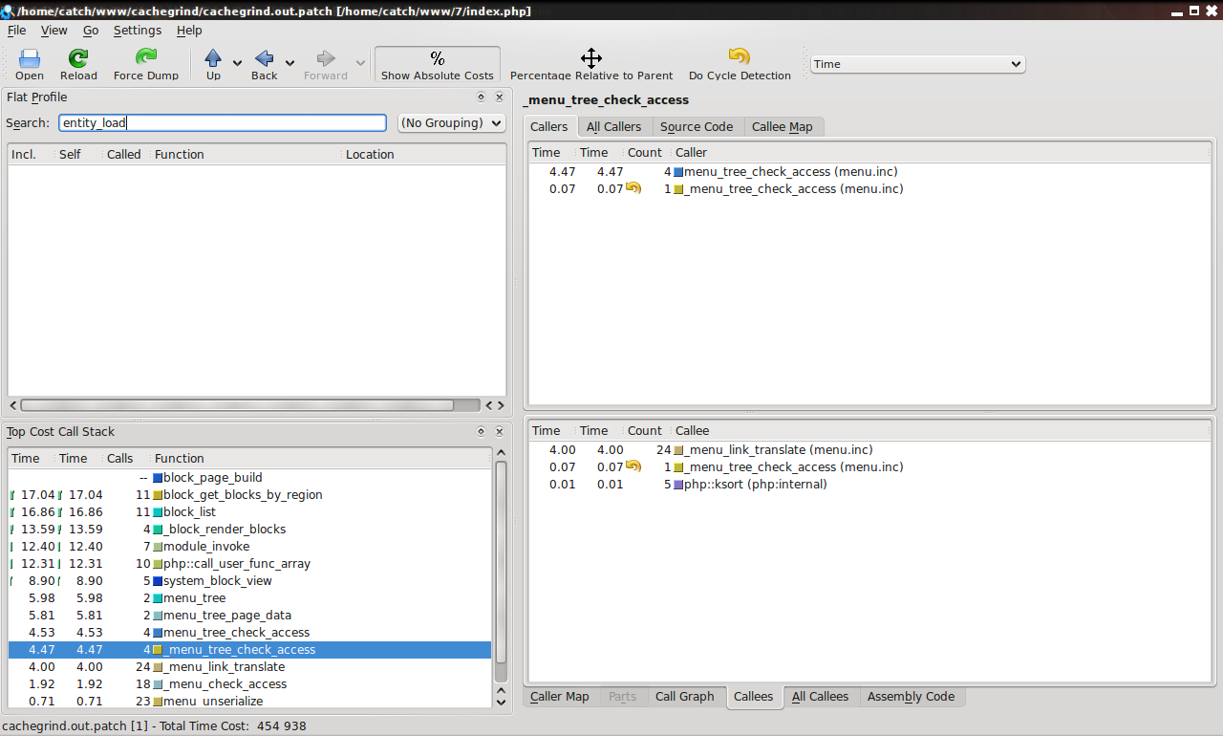Float the Flat Profile panel
Image resolution: width=1223 pixels, height=736 pixels.
tap(482, 97)
